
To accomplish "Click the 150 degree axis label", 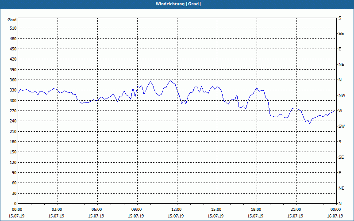I will 13,152.
